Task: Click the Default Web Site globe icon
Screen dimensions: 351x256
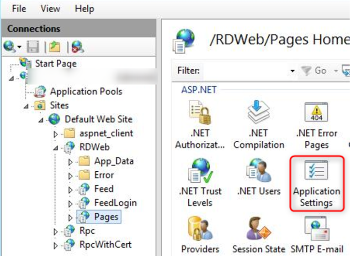Action: click(54, 119)
